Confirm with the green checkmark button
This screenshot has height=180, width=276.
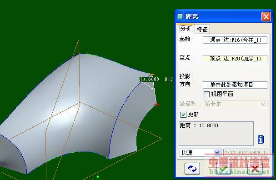(x=223, y=168)
